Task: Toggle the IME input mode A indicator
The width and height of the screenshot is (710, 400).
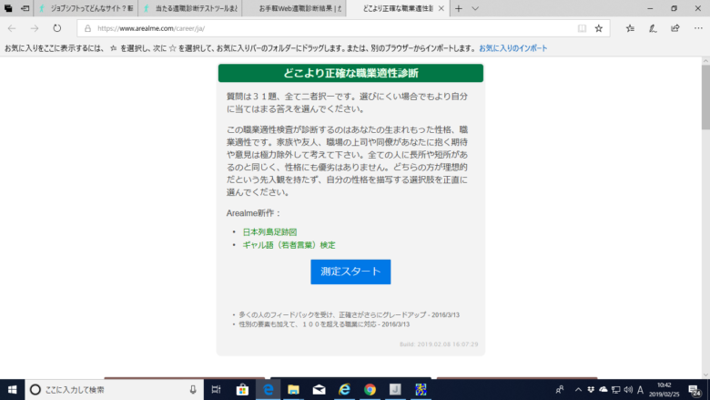Action: [x=640, y=390]
